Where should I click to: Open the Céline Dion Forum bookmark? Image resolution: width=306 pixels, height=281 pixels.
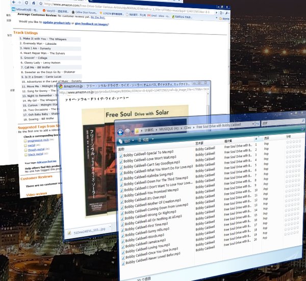coord(85,12)
